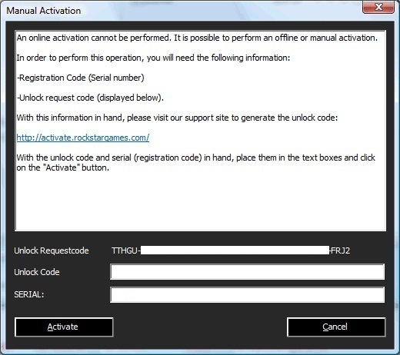Click the Registration Code (Serial number) line

tap(81, 78)
